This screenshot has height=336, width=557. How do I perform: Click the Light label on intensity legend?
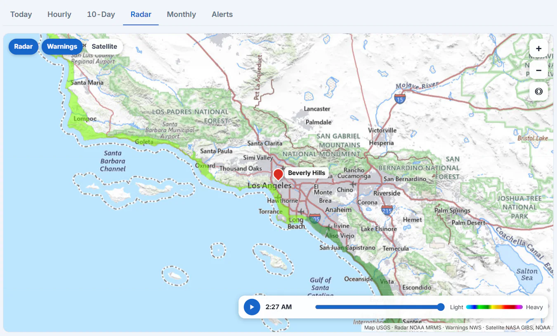(457, 307)
